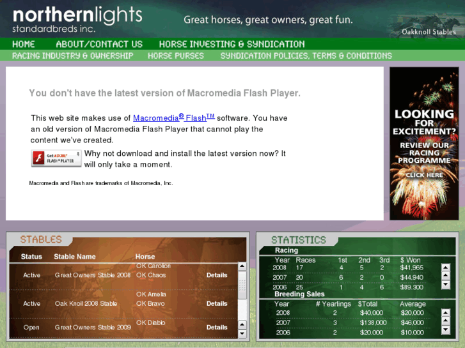
Task: View Details for Great Owners Stable 2009
Action: [x=217, y=328]
